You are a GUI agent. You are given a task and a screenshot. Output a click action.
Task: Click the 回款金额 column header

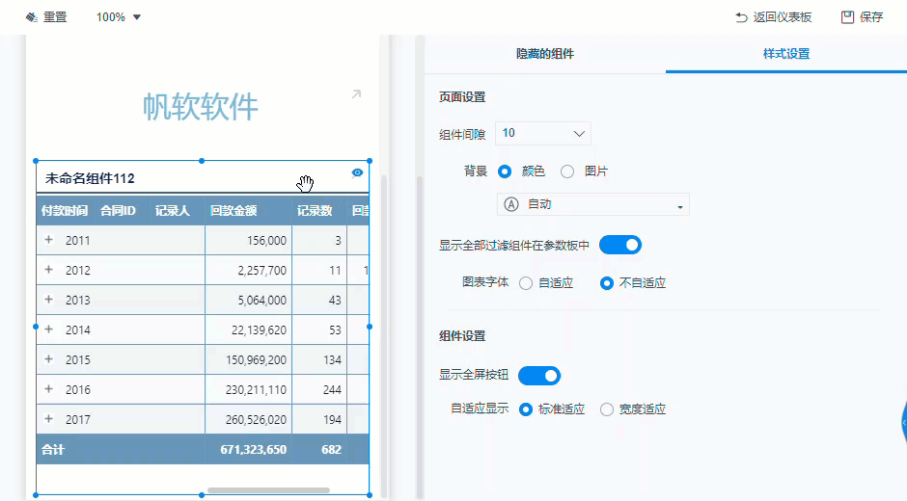tap(234, 211)
